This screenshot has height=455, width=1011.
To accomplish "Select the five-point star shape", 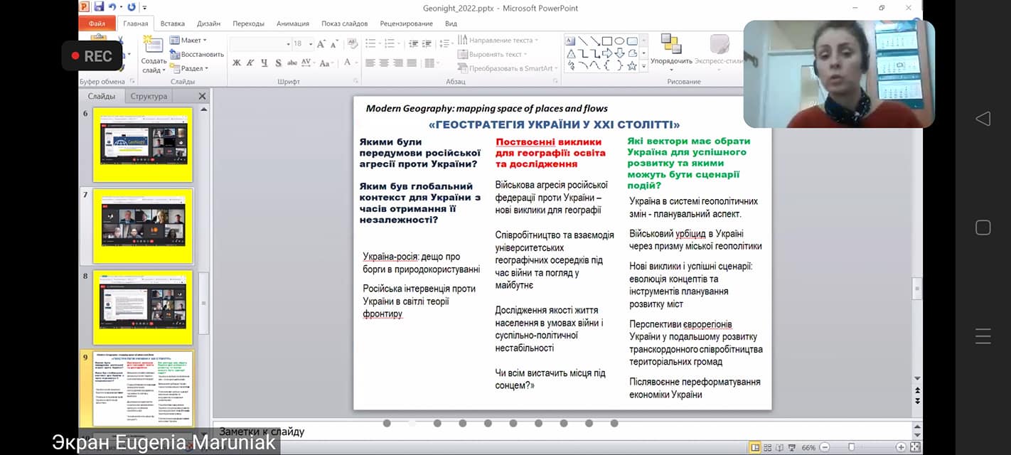I will tap(631, 65).
